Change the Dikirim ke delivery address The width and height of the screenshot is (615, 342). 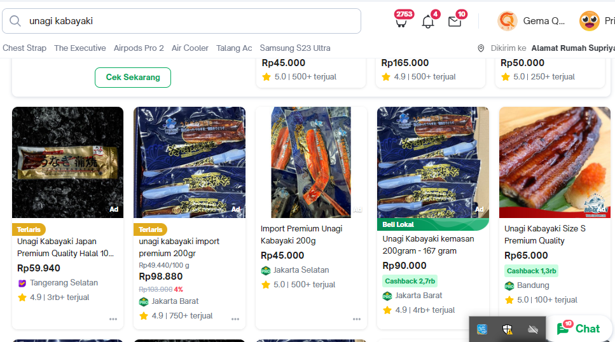pyautogui.click(x=572, y=48)
